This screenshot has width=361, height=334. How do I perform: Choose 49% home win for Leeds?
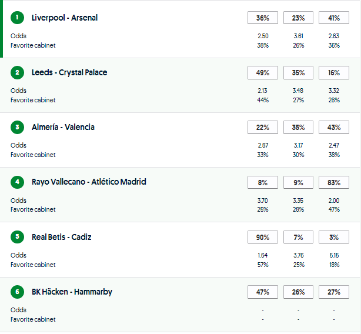pos(263,73)
